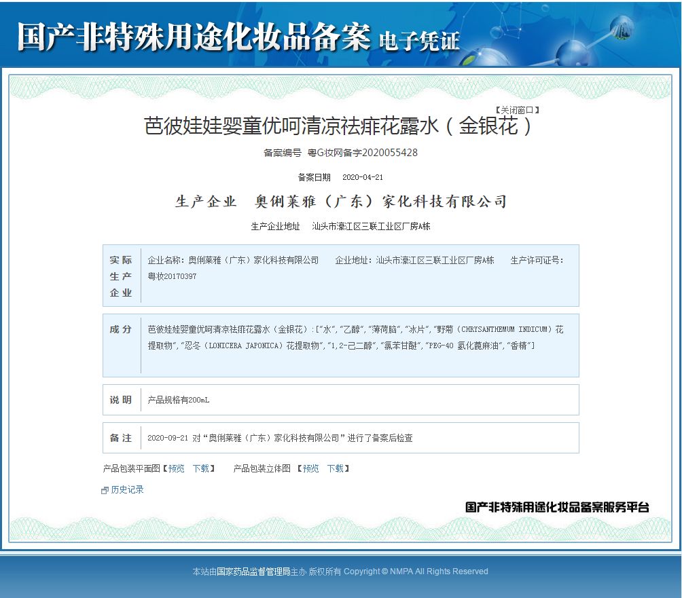
Task: Click the address 汕头市濠江区三联工业区厂房A栋 under producer
Action: [x=371, y=227]
